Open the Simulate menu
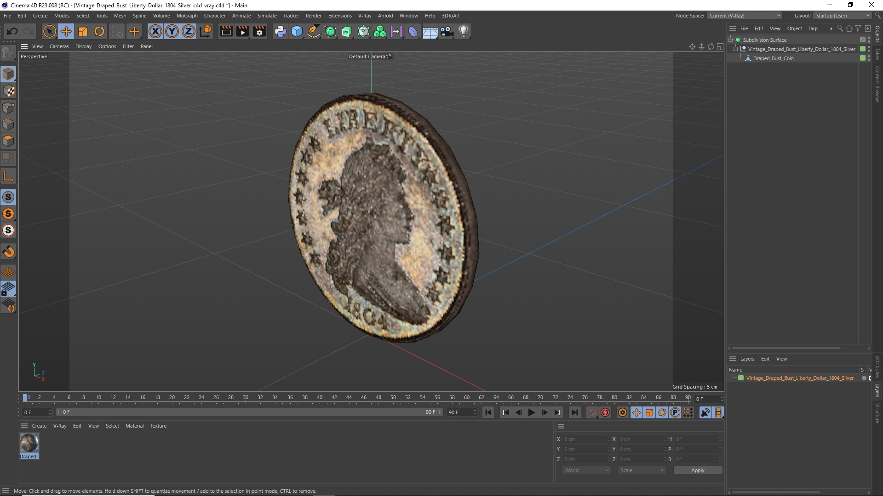 click(x=267, y=16)
